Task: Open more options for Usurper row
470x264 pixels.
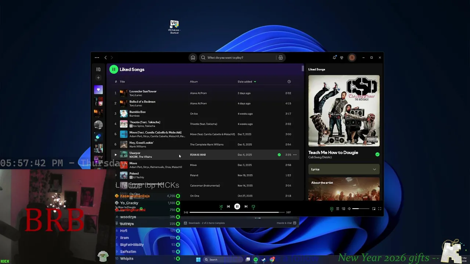Action: (295, 155)
